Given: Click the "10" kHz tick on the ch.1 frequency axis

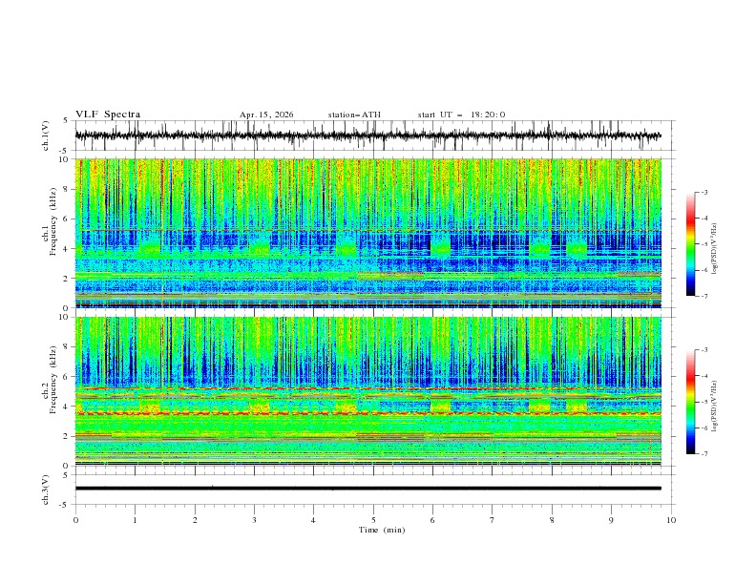Looking at the screenshot, I should [64, 159].
